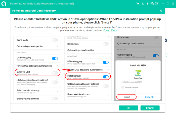176x117 pixels.
Task: Expand Select mock location app in middle panel
Action: tap(88, 95)
